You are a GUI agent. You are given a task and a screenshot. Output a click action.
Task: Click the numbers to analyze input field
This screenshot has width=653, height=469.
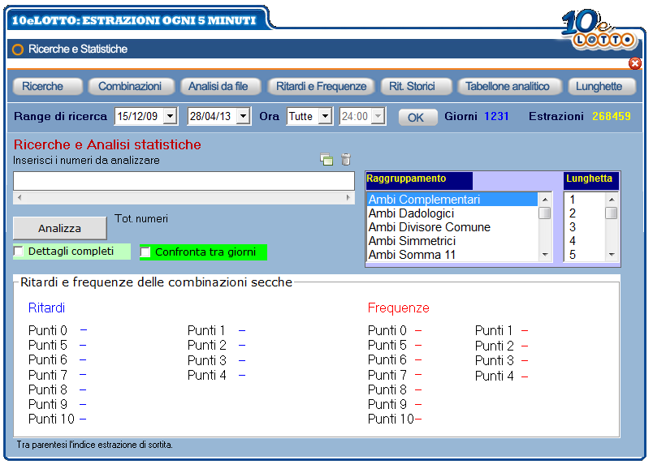coord(184,182)
